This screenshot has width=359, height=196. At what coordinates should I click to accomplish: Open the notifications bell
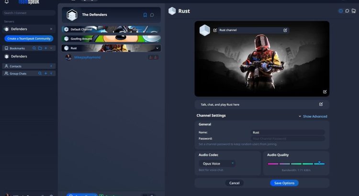tap(7, 2)
